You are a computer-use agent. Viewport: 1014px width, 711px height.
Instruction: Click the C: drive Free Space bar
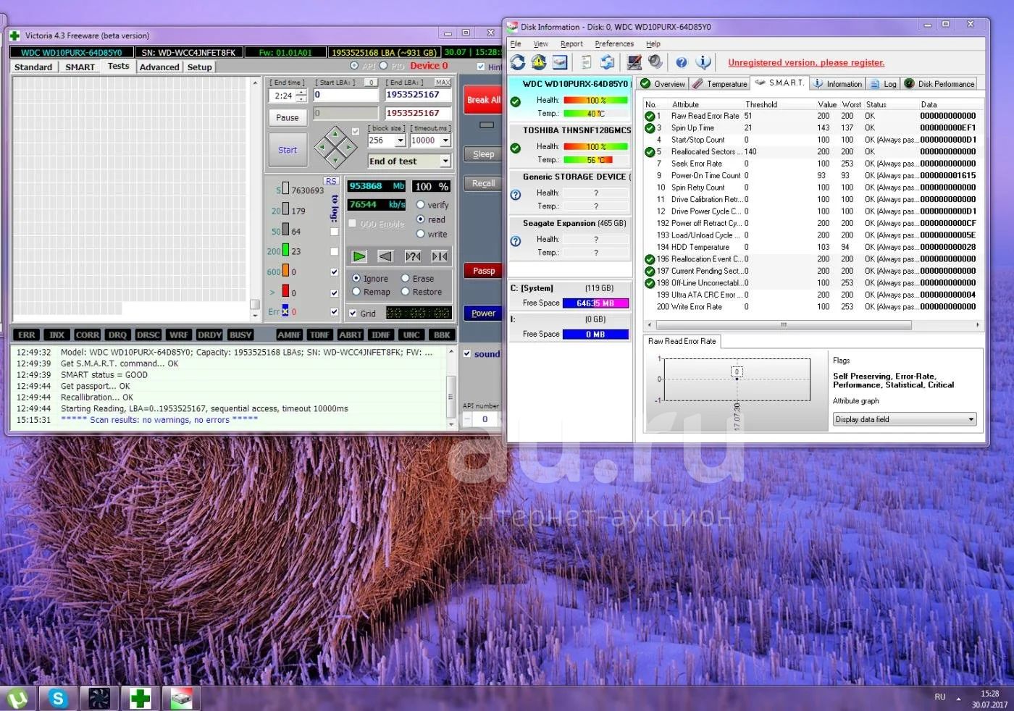(595, 303)
